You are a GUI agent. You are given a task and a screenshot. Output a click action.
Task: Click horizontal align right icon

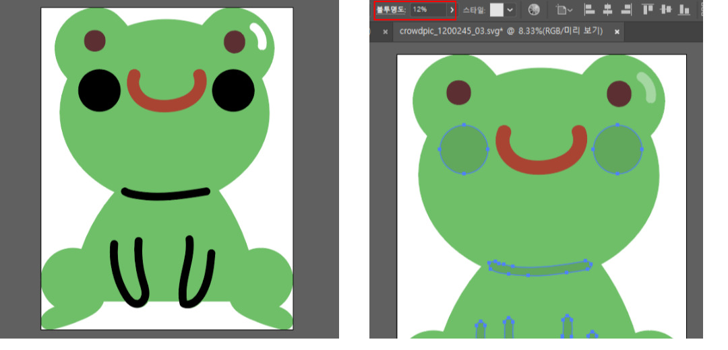pos(626,10)
